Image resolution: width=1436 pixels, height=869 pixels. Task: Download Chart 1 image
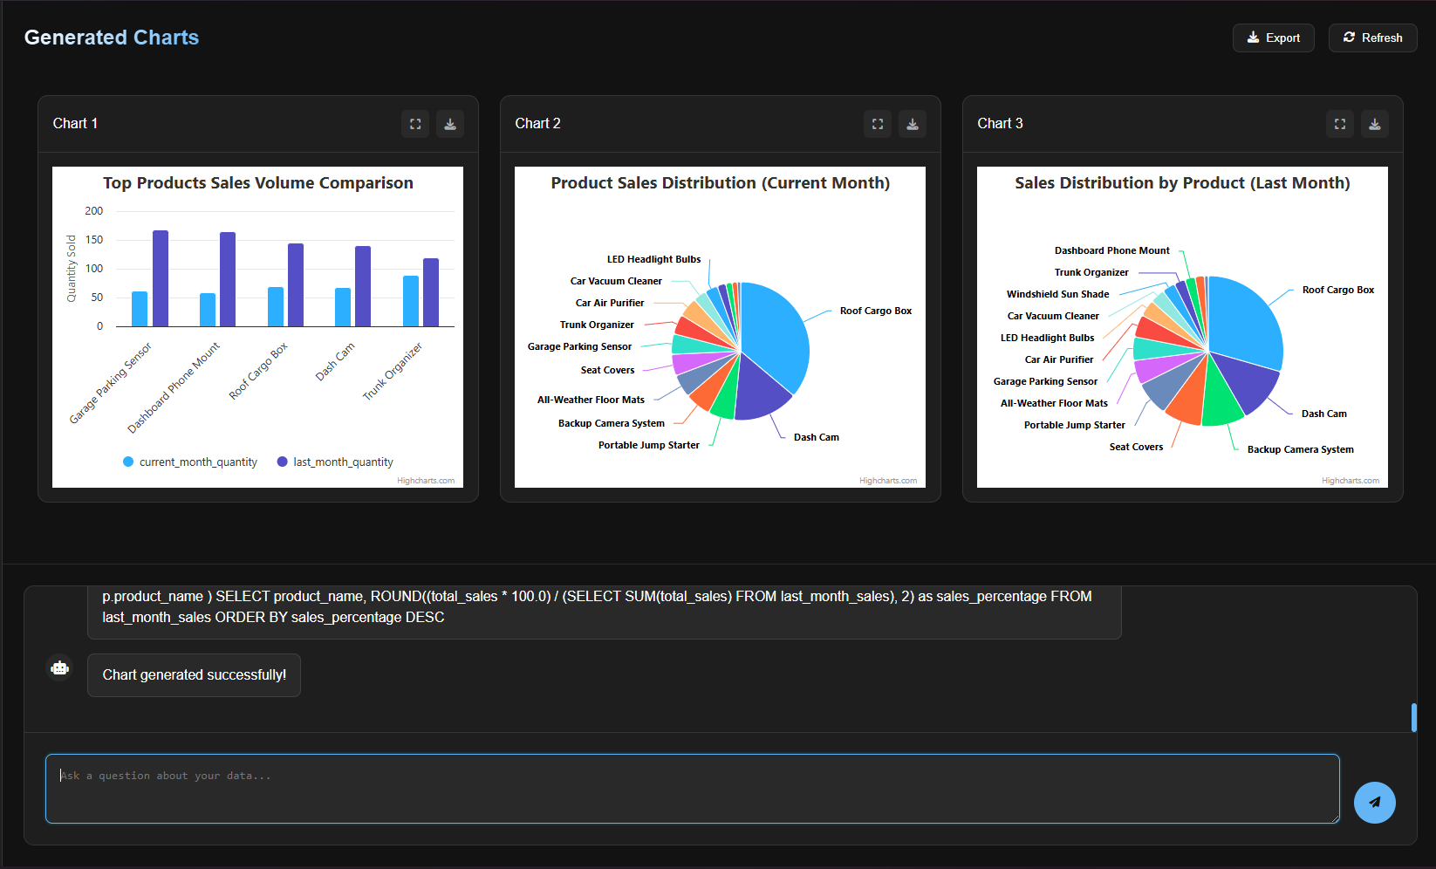click(450, 124)
